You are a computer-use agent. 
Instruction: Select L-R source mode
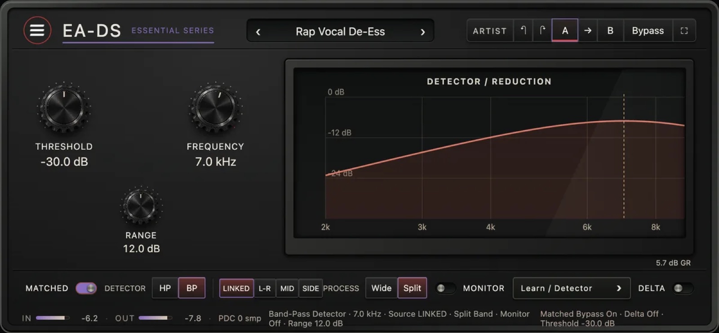click(265, 288)
